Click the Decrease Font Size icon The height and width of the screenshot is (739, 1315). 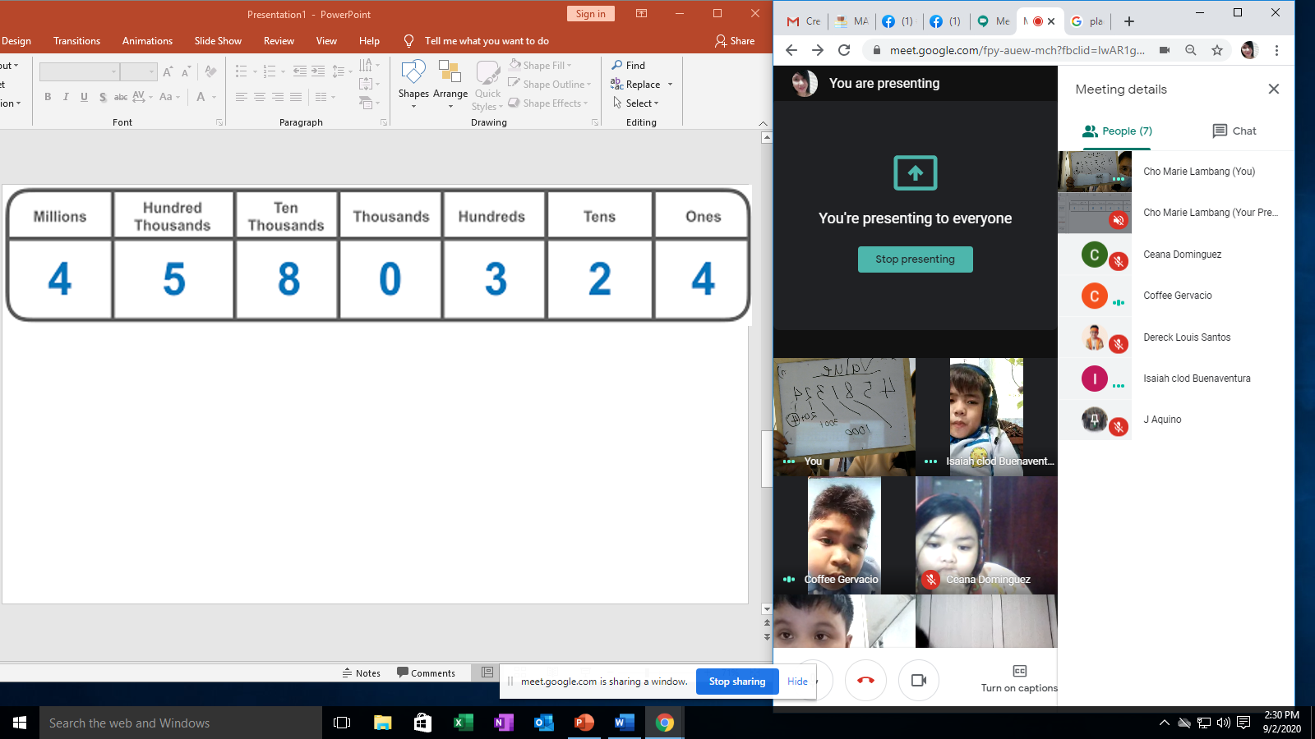coord(187,71)
